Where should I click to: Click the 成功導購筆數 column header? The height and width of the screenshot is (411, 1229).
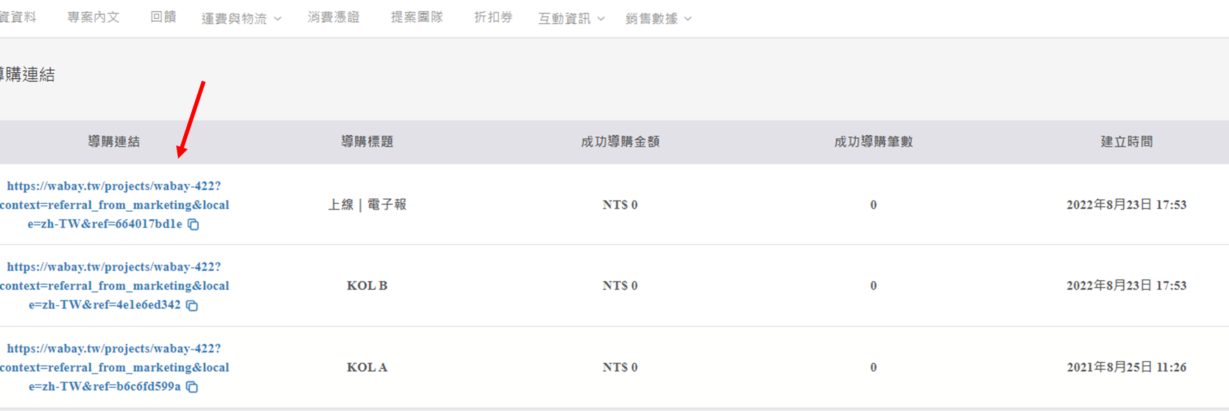pos(873,141)
